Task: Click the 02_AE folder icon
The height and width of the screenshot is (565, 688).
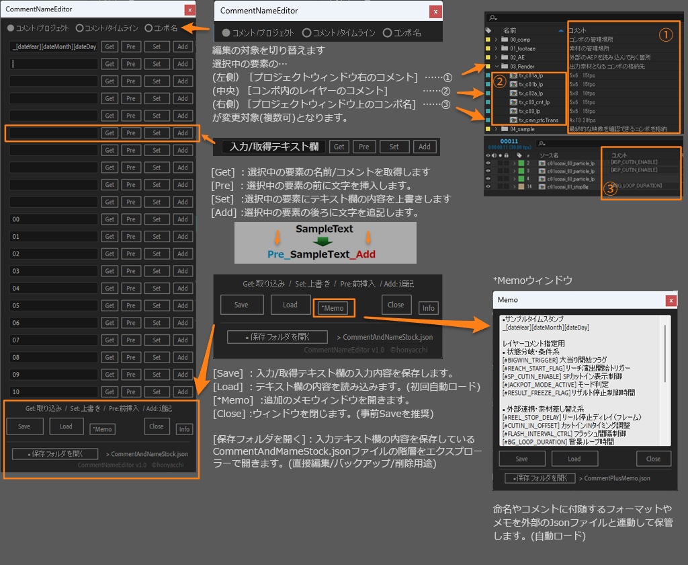Action: (x=505, y=57)
